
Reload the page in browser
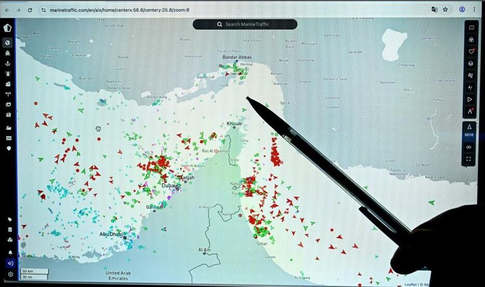30,9
